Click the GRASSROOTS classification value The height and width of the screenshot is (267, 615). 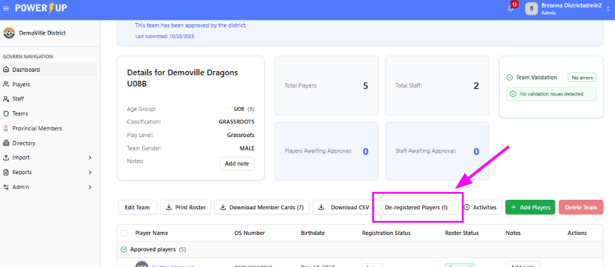tap(236, 122)
